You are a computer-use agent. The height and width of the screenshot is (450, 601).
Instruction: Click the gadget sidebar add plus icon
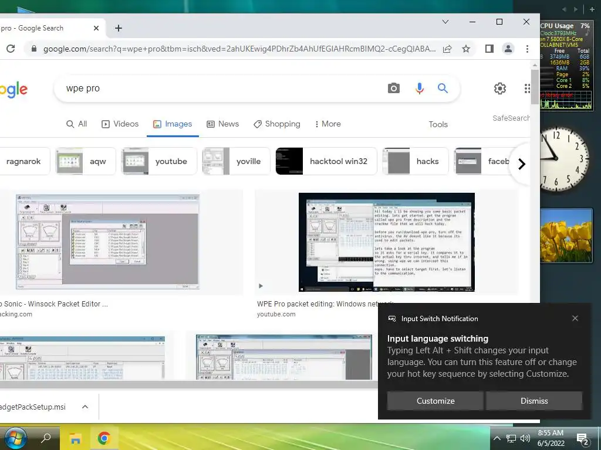(592, 9)
